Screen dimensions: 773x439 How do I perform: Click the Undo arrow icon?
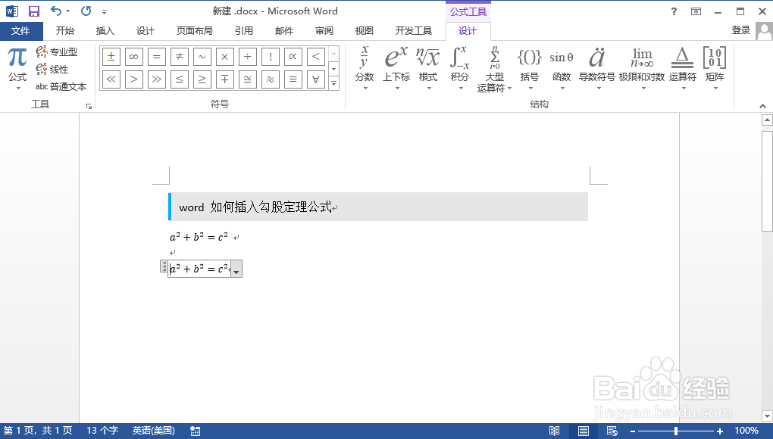point(56,11)
